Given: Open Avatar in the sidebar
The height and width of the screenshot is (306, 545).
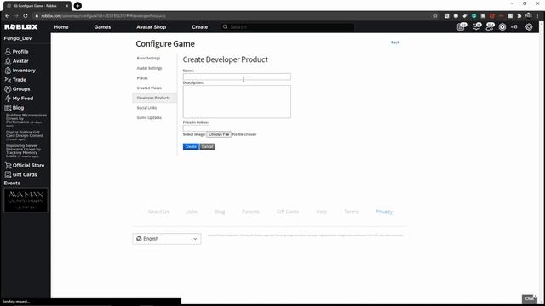Looking at the screenshot, I should click(17, 60).
